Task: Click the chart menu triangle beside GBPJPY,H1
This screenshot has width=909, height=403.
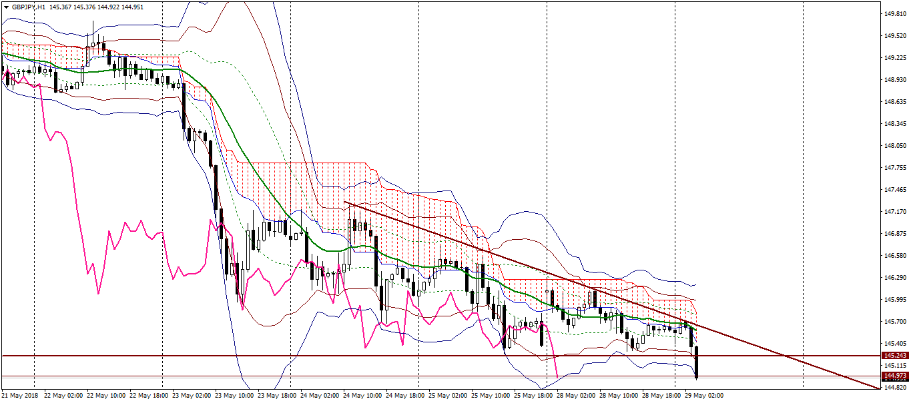Action: click(6, 7)
